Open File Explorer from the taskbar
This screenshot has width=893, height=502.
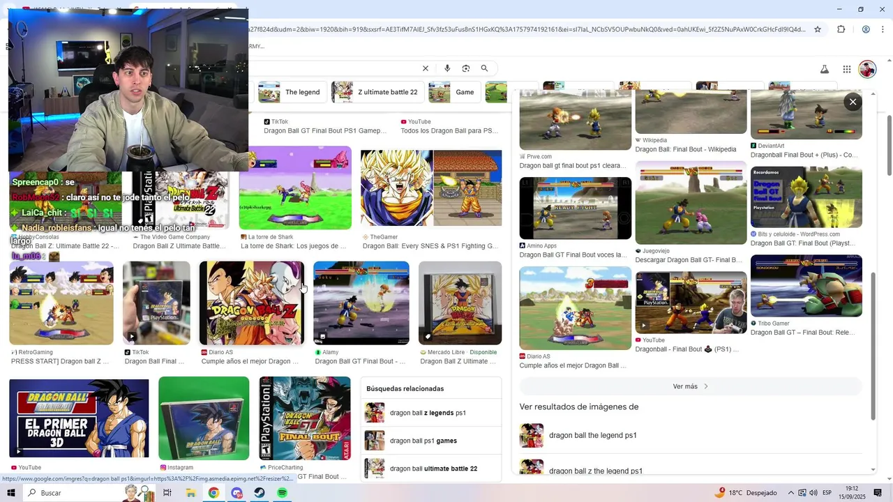coord(190,493)
